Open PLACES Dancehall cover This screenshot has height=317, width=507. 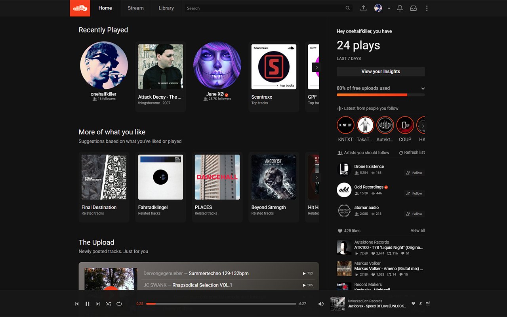tap(217, 177)
